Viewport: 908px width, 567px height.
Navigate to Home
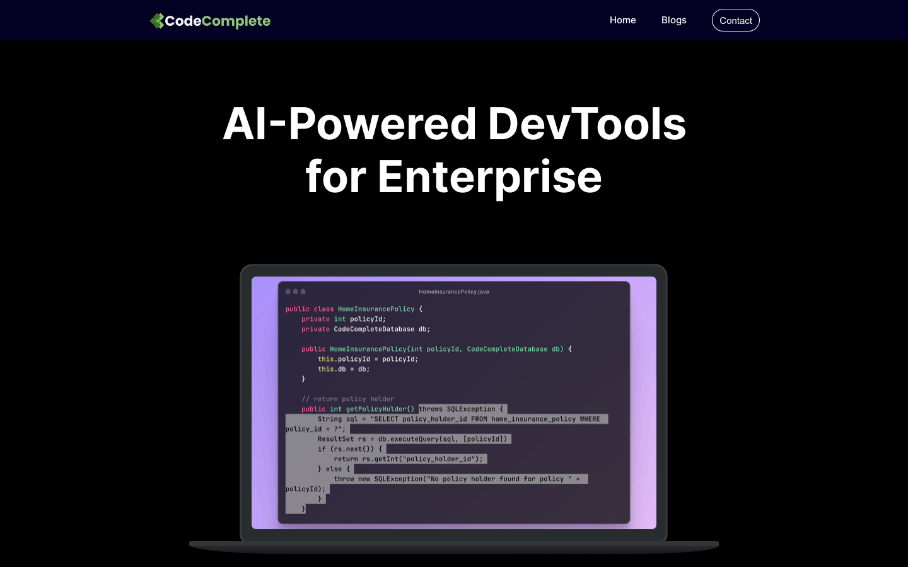click(x=622, y=20)
